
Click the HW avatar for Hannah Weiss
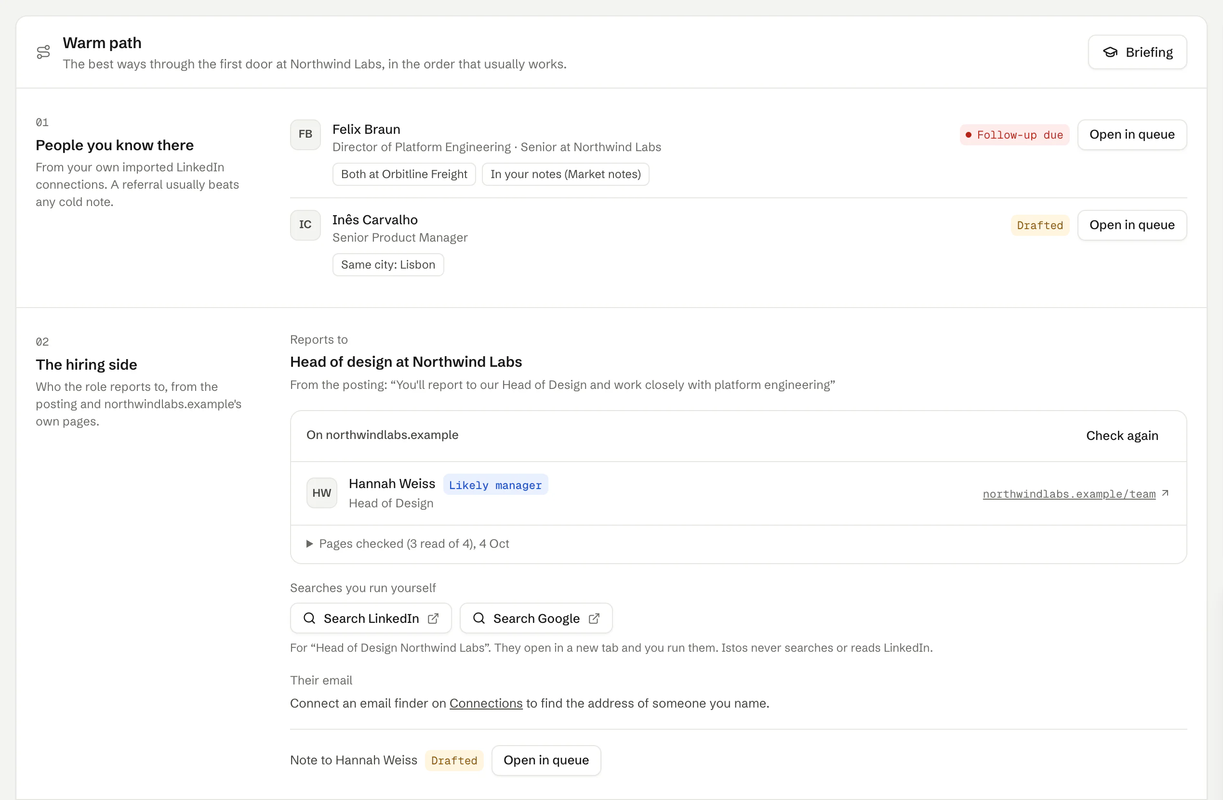click(x=322, y=492)
